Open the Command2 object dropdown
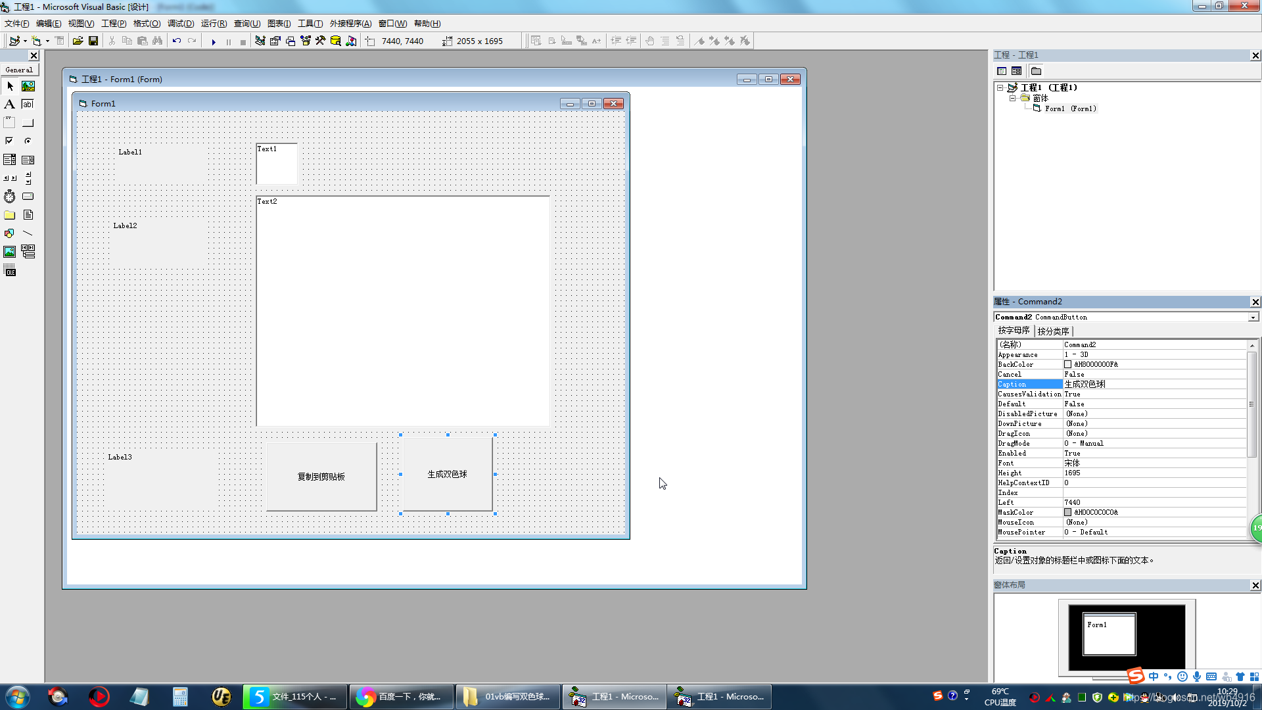This screenshot has height=710, width=1262. point(1253,318)
